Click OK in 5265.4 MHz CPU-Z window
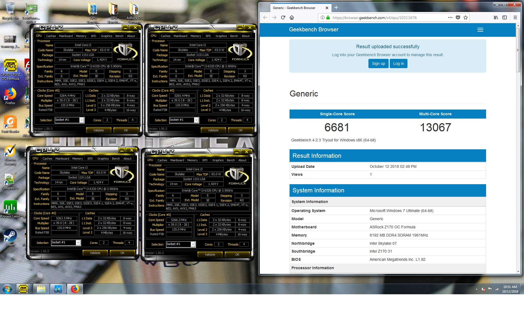524x309 pixels. pos(240,131)
